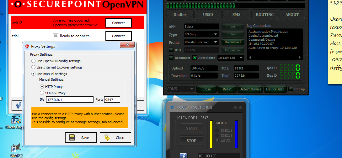
Task: Click the Properties button
Action: [233, 50]
